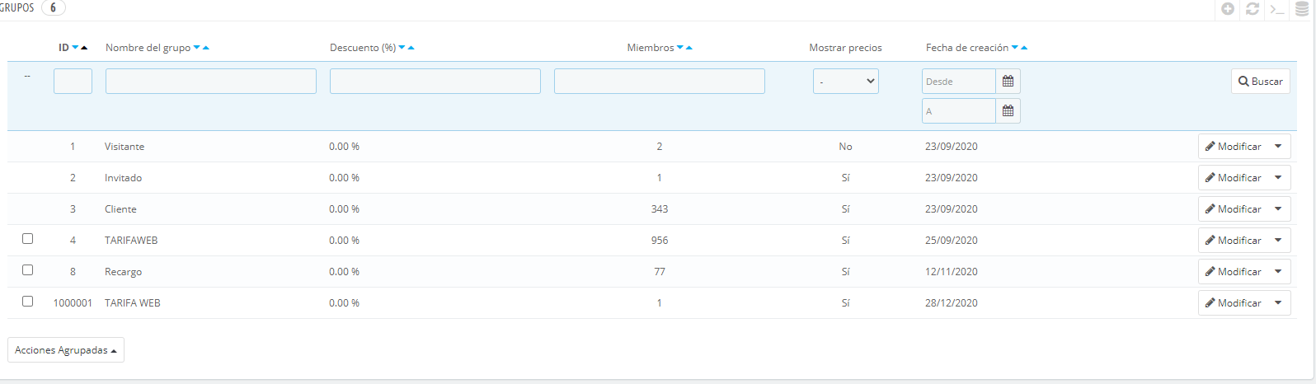Image resolution: width=1316 pixels, height=384 pixels.
Task: Focus the Miembros filter field
Action: pyautogui.click(x=660, y=81)
